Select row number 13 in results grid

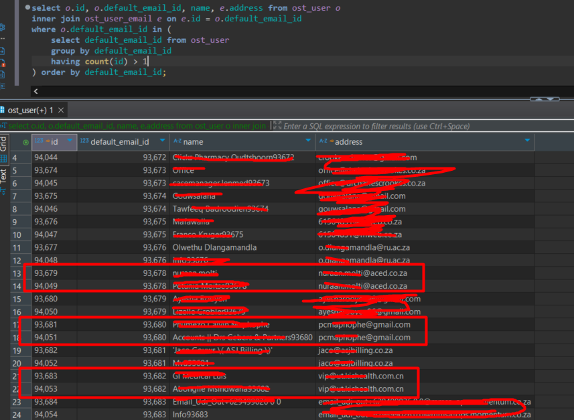point(16,273)
